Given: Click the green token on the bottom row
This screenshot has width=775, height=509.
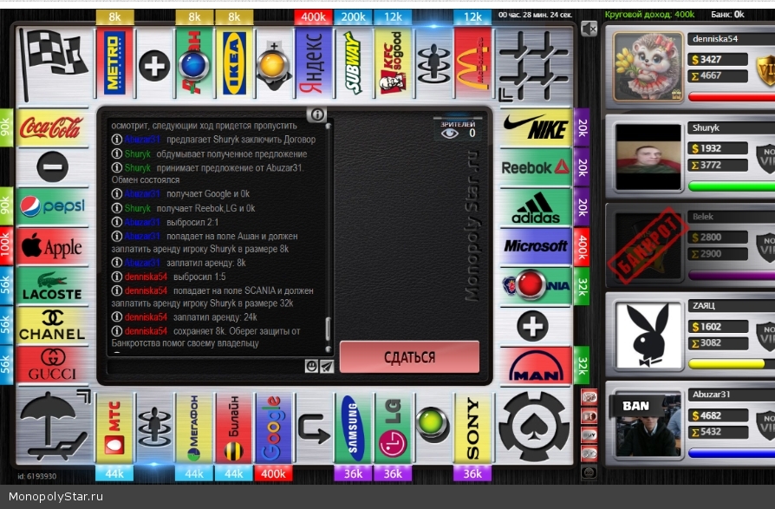Looking at the screenshot, I should (x=433, y=424).
